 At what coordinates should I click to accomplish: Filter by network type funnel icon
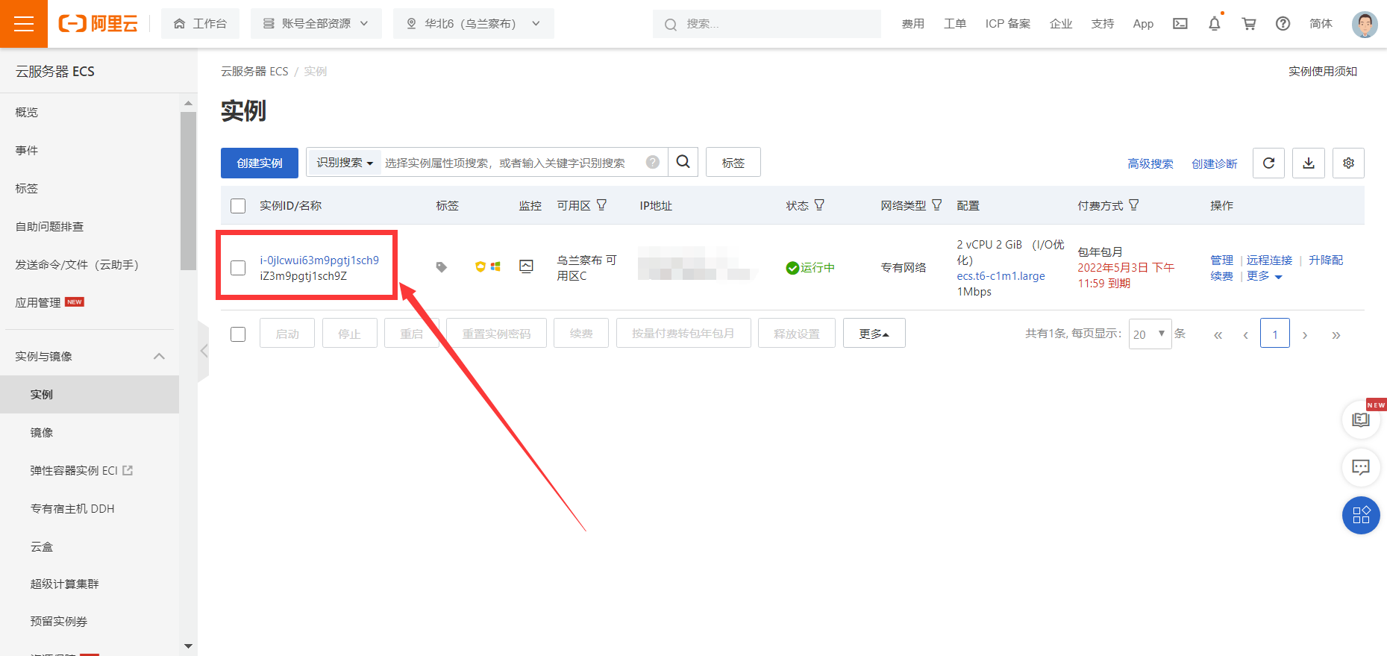937,204
